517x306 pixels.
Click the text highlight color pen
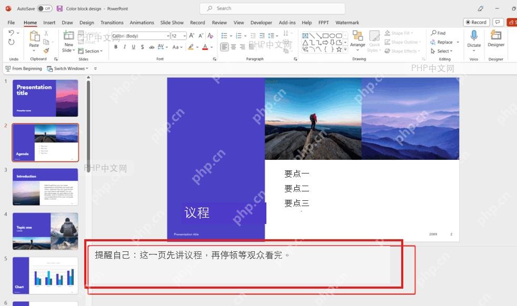(191, 47)
